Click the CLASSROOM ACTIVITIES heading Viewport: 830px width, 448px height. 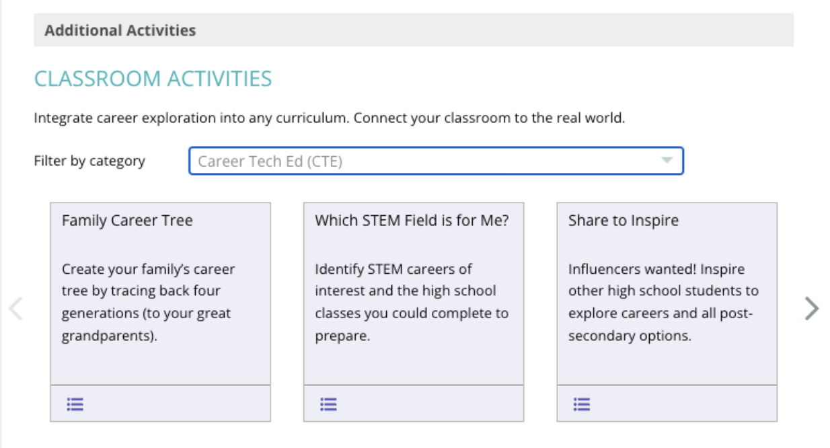153,79
